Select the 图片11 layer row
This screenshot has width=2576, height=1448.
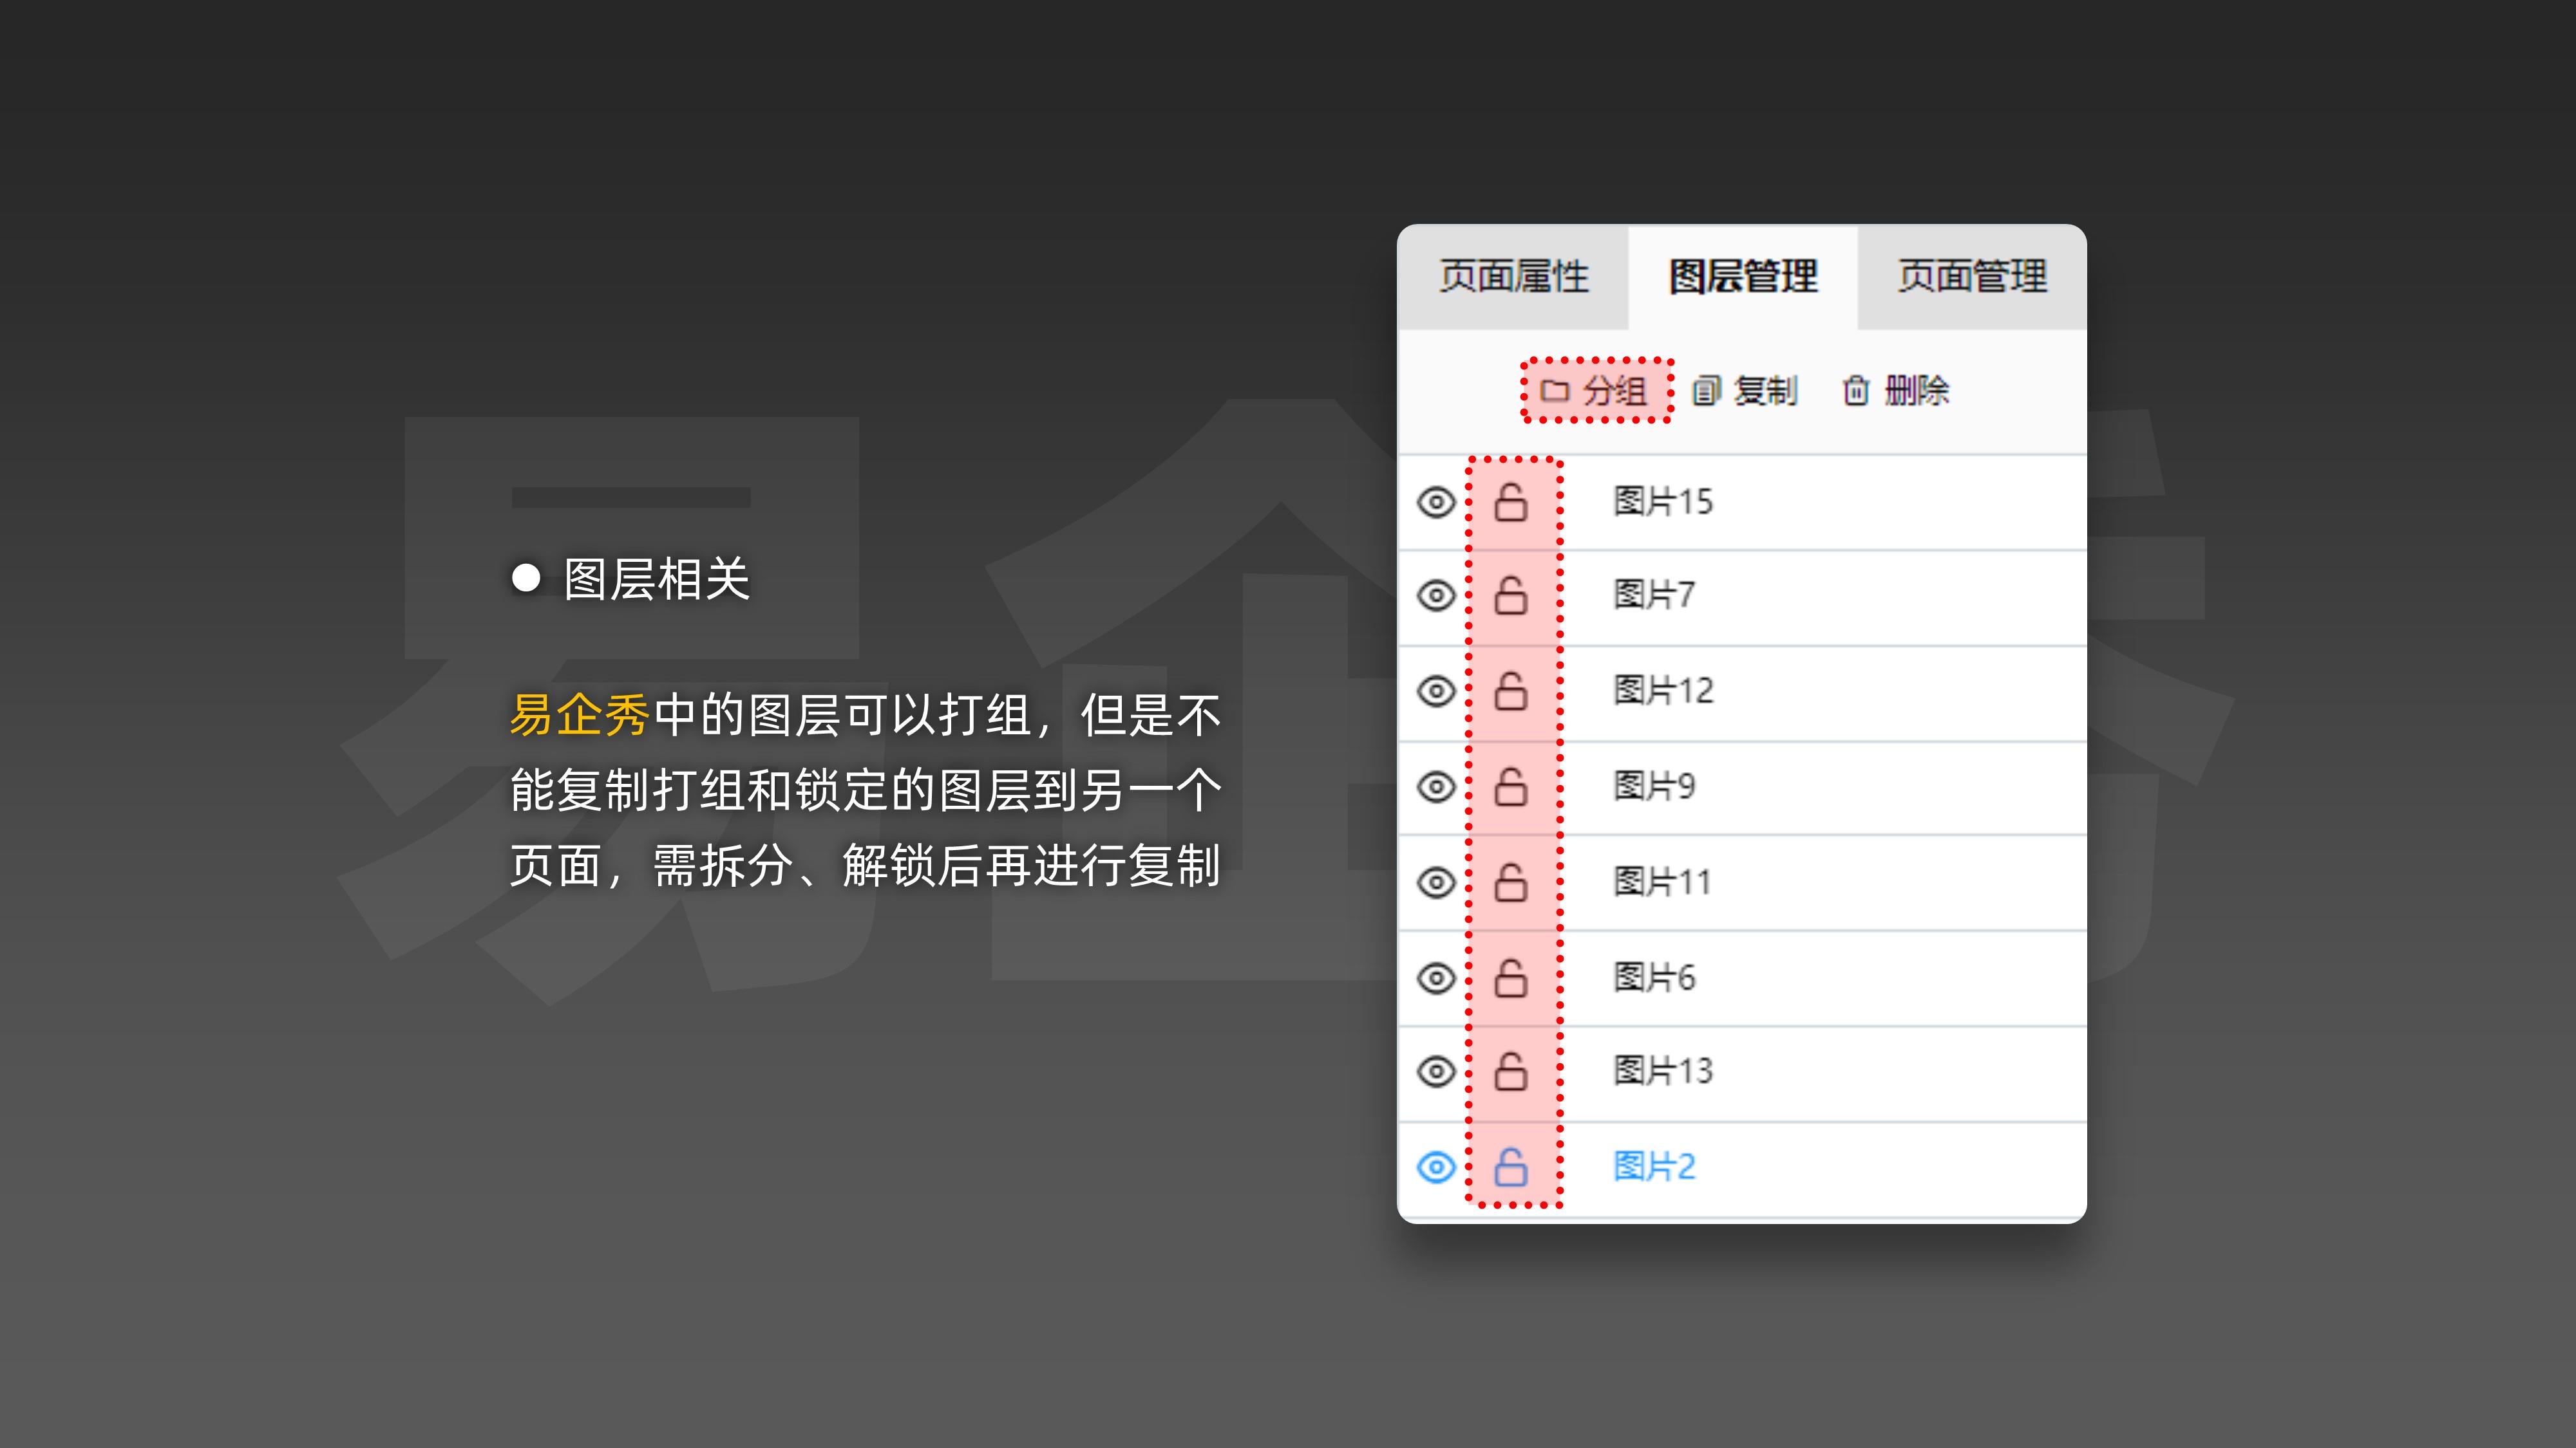tap(1662, 882)
